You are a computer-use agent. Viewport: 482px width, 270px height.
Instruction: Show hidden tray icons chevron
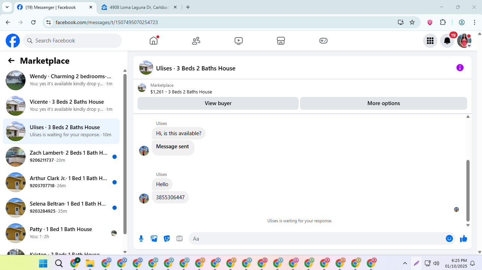405,263
